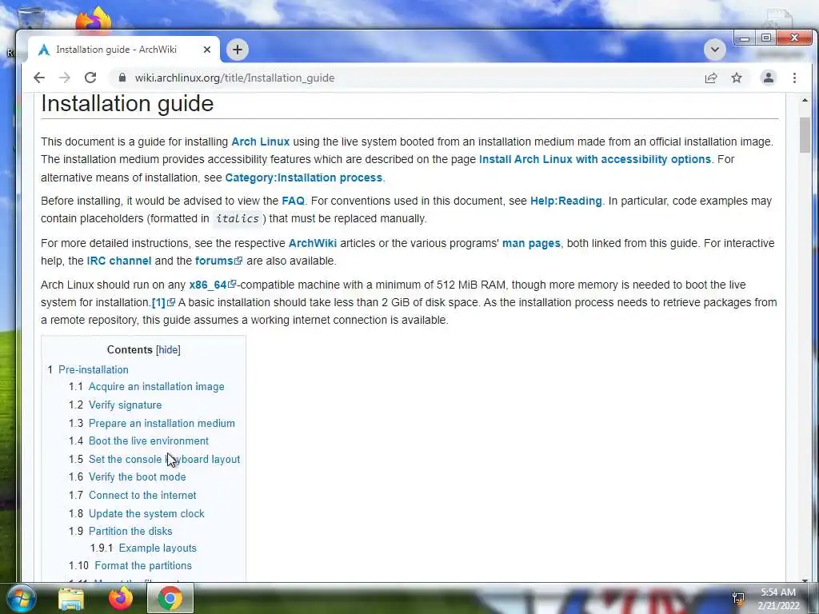This screenshot has width=819, height=614.
Task: Open Install Arch Linux with accessibility options link
Action: click(x=595, y=159)
